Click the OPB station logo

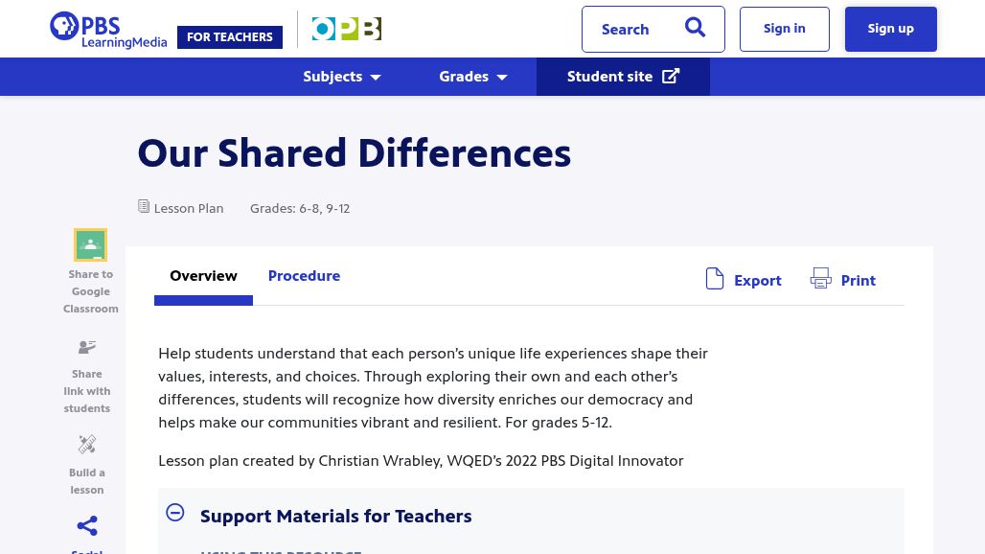click(346, 29)
